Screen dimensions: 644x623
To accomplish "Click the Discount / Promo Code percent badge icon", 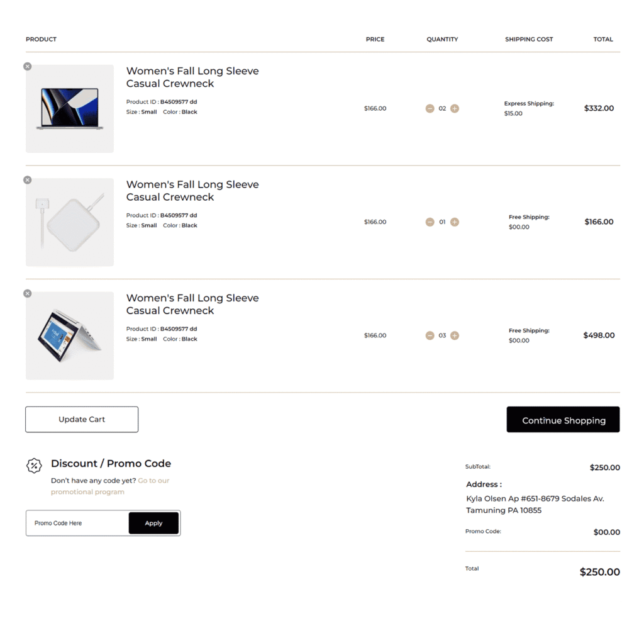I will tap(34, 466).
